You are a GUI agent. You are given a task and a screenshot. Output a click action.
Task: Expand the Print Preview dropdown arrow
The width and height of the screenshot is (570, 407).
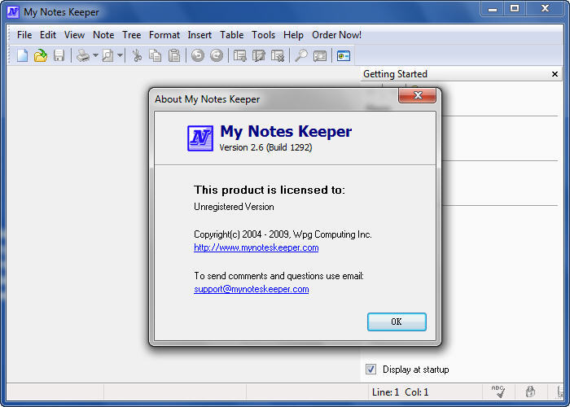coord(120,55)
